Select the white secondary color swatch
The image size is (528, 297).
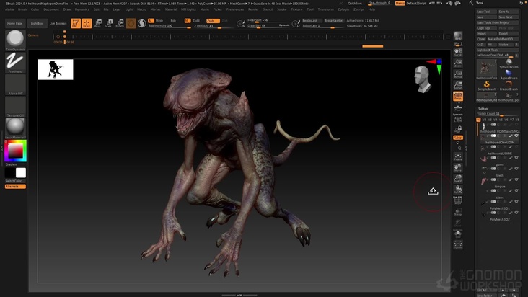pyautogui.click(x=21, y=173)
